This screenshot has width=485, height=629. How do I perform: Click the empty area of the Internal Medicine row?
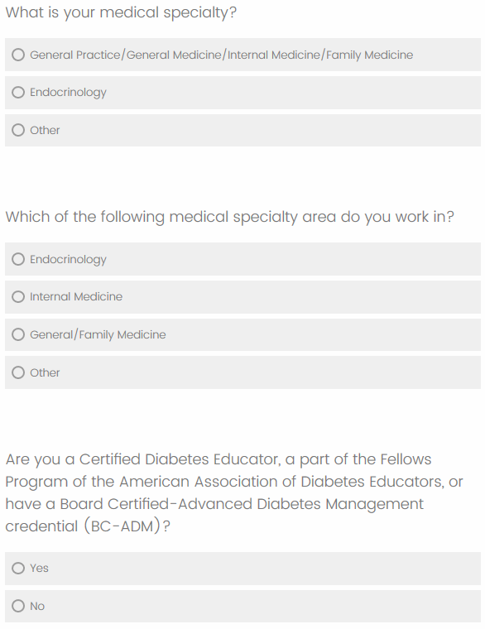point(301,297)
